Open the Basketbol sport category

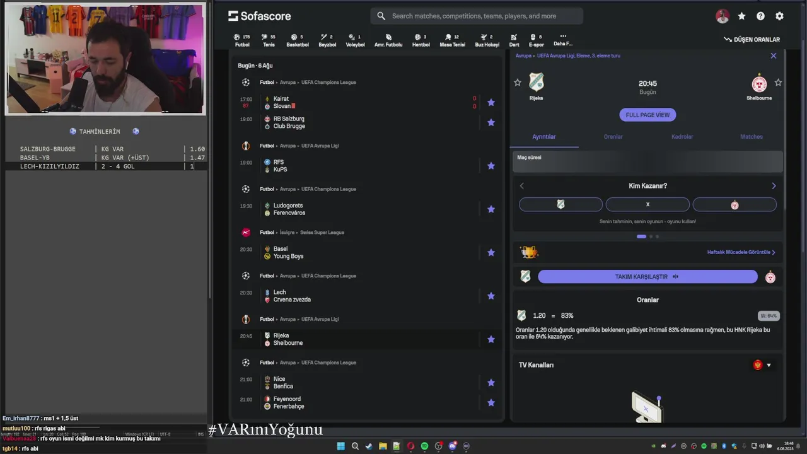pyautogui.click(x=298, y=40)
